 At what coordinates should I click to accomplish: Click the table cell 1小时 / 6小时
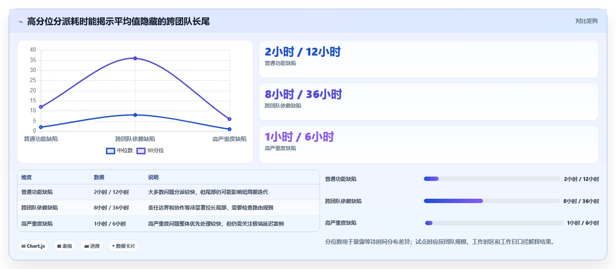110,224
